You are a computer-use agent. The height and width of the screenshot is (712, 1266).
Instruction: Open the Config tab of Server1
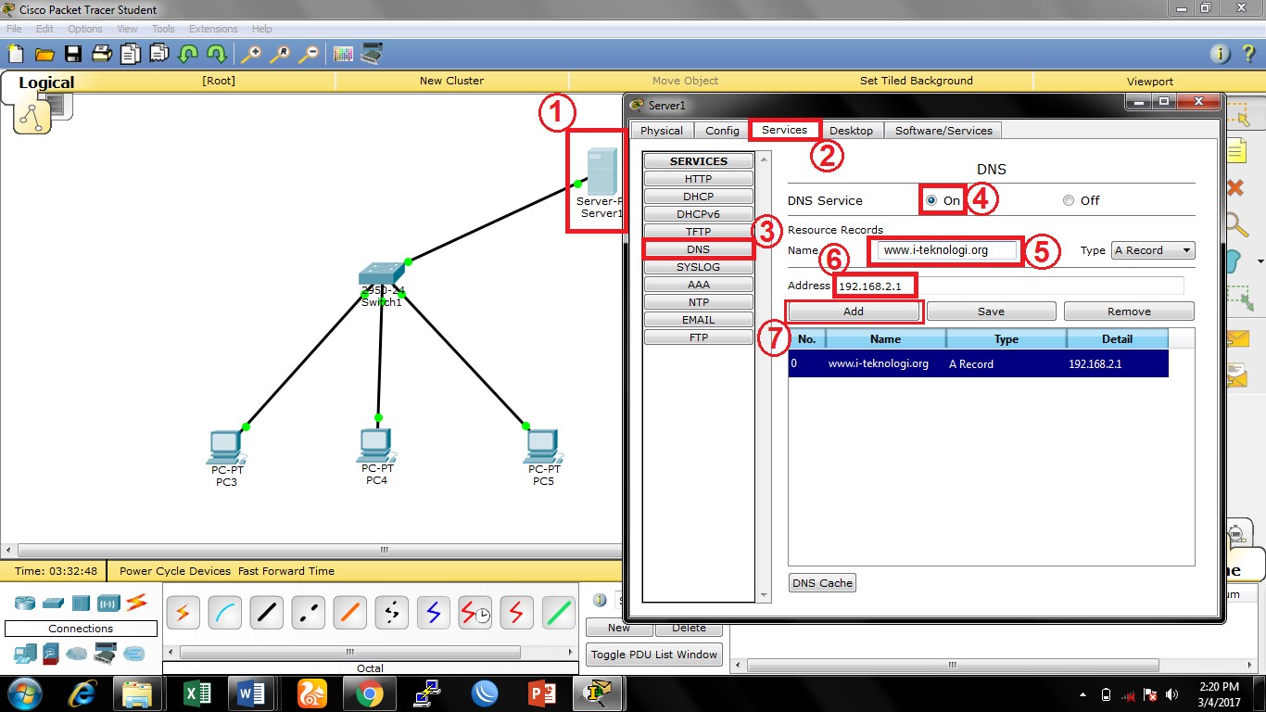click(x=722, y=130)
